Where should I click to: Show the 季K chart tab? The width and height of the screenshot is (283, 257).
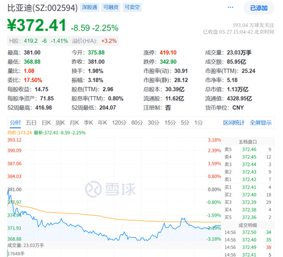click(x=88, y=123)
